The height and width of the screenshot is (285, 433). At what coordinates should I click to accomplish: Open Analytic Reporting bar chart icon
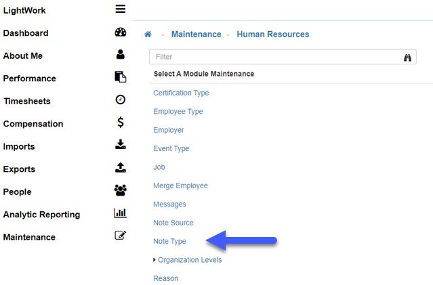click(x=120, y=213)
